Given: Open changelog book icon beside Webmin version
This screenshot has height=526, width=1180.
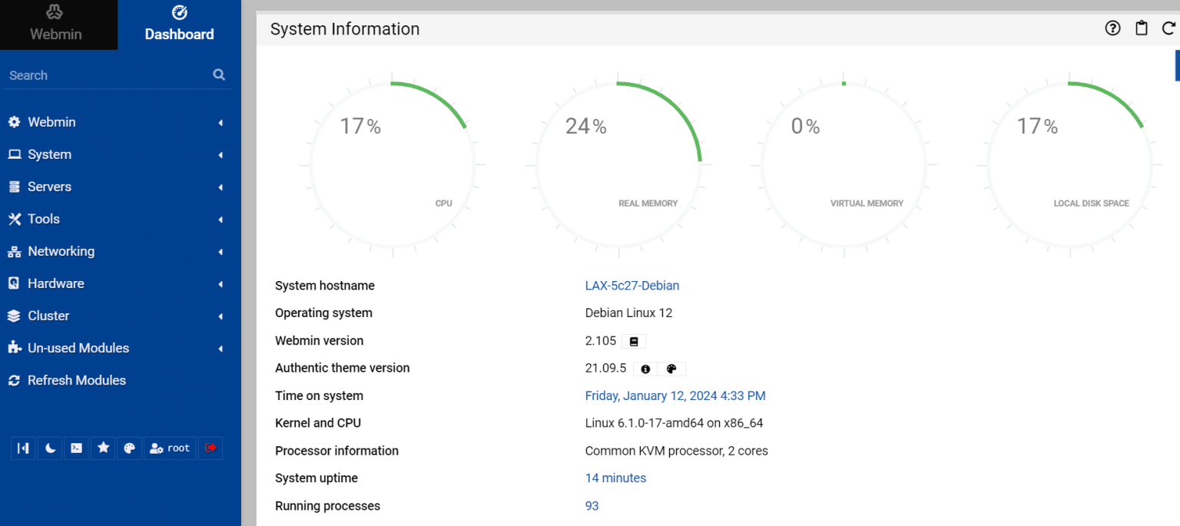Looking at the screenshot, I should (634, 341).
